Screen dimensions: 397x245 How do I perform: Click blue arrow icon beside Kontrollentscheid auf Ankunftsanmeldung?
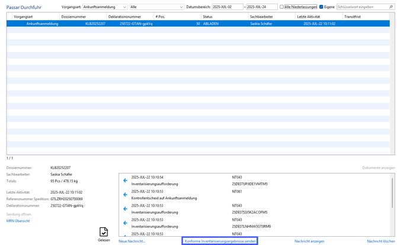click(125, 195)
